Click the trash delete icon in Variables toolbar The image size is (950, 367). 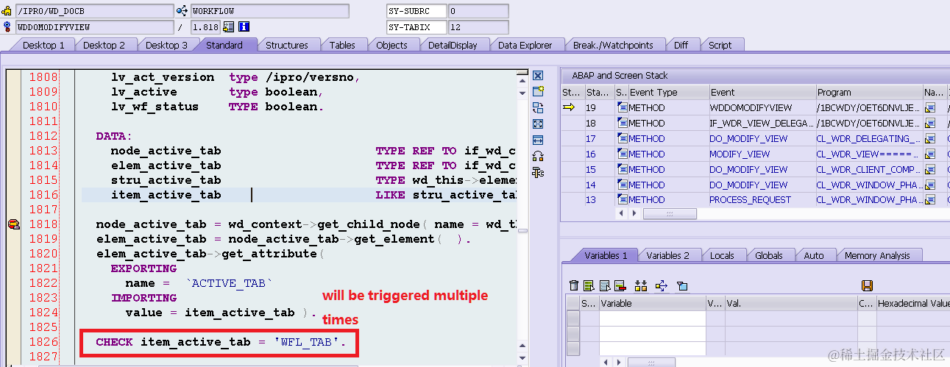(574, 285)
